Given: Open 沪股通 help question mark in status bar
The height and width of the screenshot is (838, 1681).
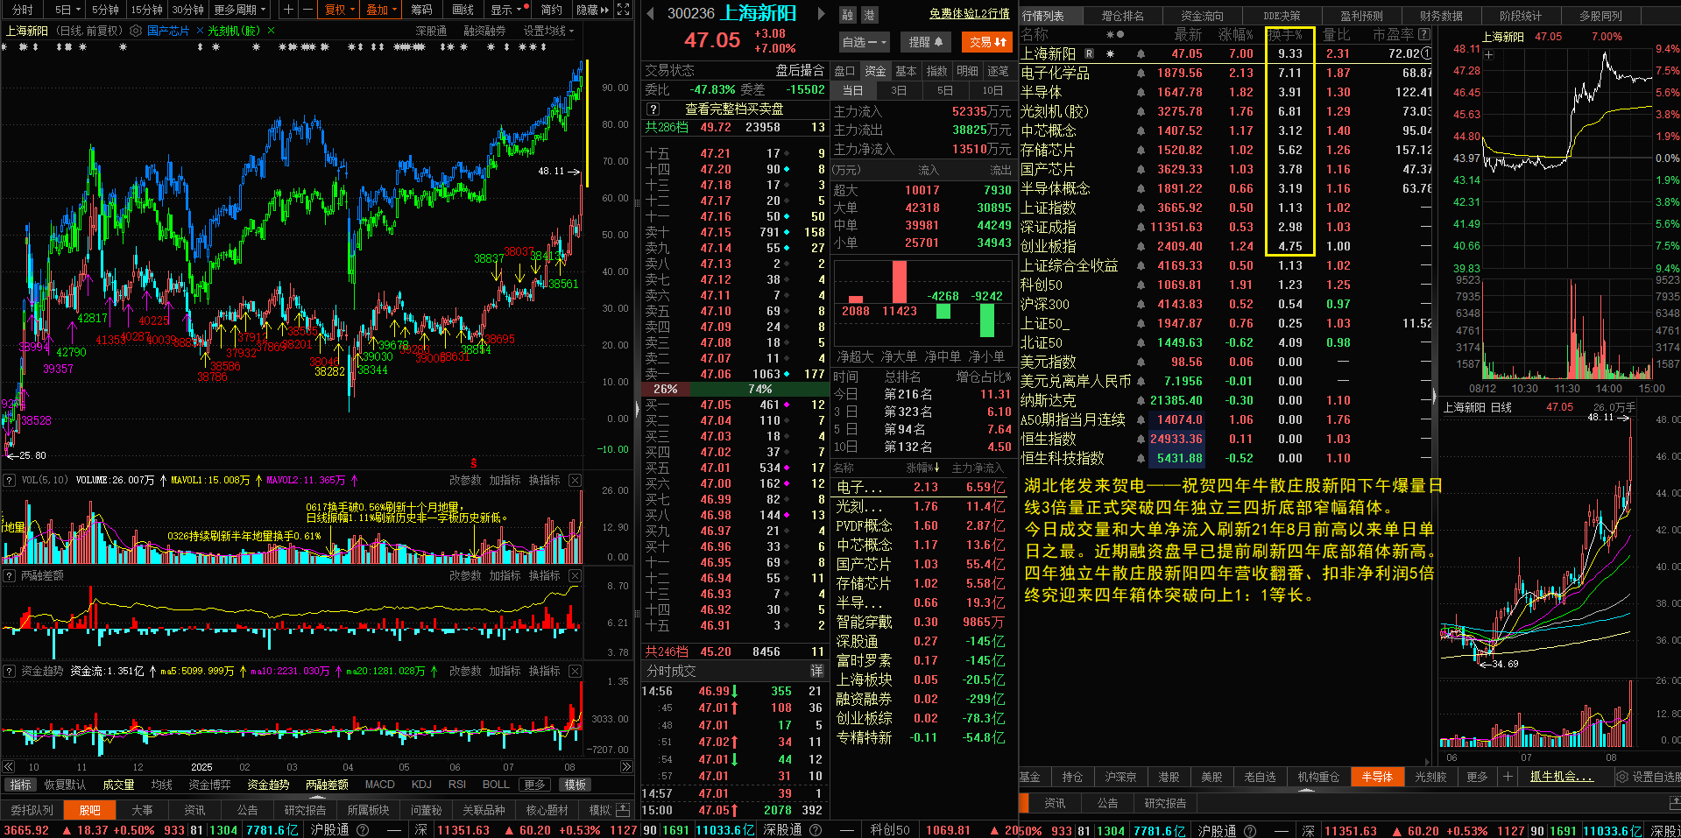Looking at the screenshot, I should coord(363,830).
